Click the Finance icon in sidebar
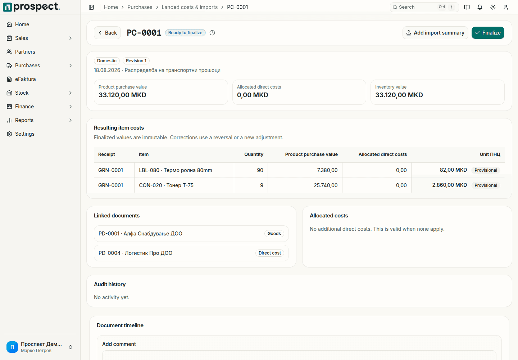Screen dimensions: 518x360 pos(9,107)
